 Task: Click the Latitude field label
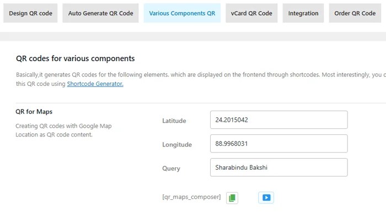[174, 121]
